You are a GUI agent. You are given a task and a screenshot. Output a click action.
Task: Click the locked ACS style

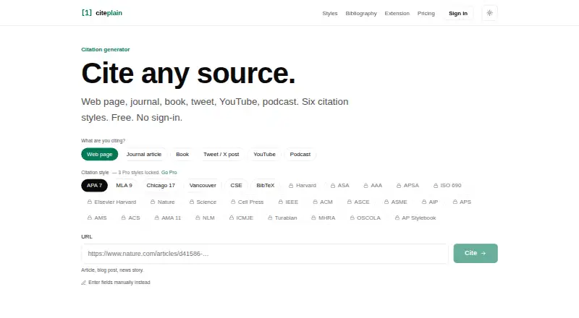131,218
